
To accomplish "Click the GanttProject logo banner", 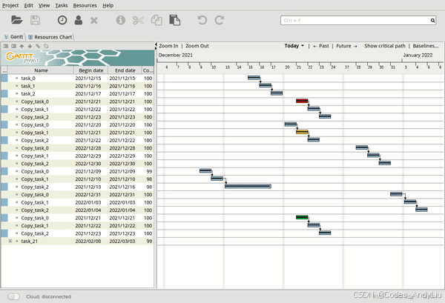I will point(78,58).
